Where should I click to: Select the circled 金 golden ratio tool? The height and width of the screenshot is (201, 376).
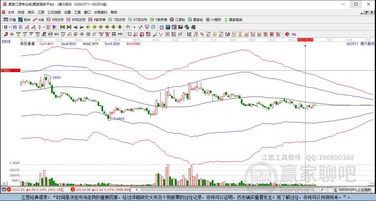click(x=214, y=34)
